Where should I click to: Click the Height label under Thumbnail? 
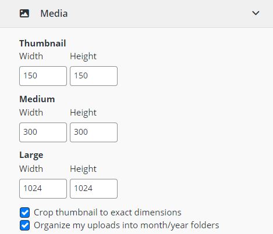tap(83, 56)
